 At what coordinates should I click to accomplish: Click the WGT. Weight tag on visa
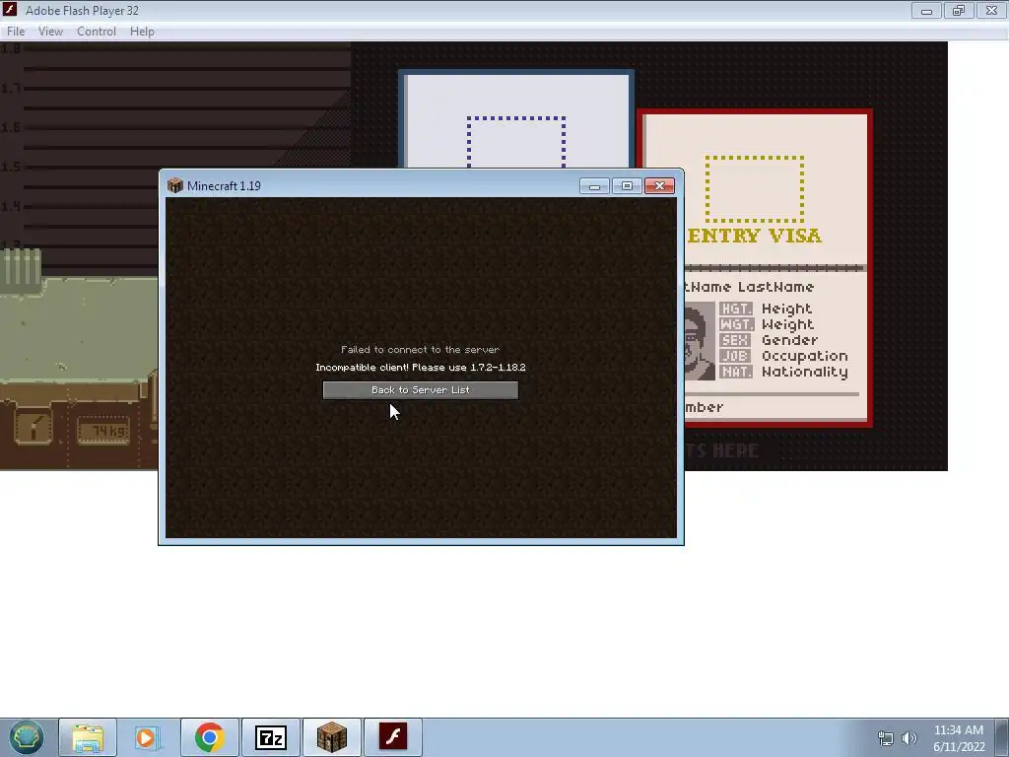coord(736,324)
